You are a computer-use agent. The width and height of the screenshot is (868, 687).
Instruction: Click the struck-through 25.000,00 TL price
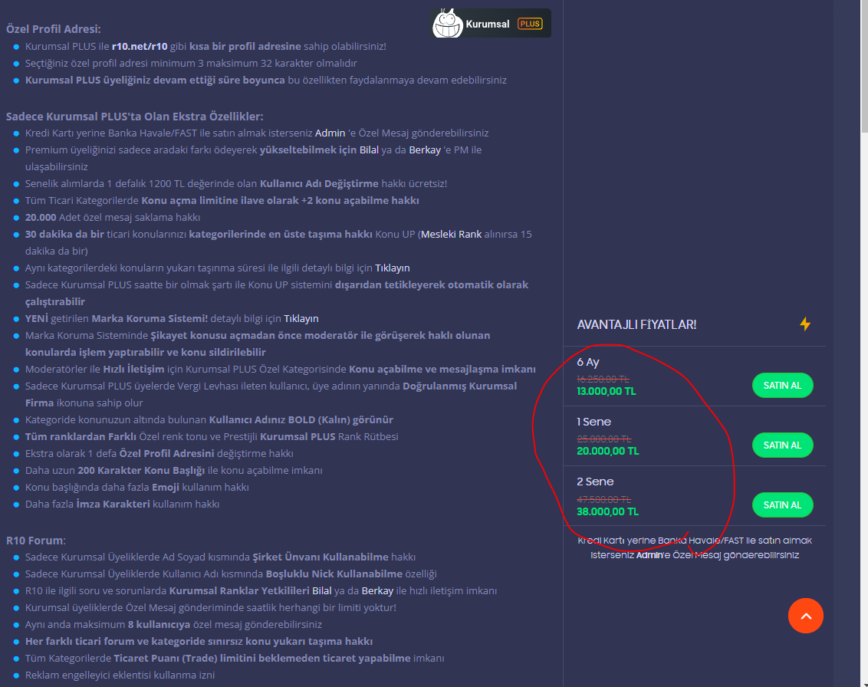tap(604, 439)
